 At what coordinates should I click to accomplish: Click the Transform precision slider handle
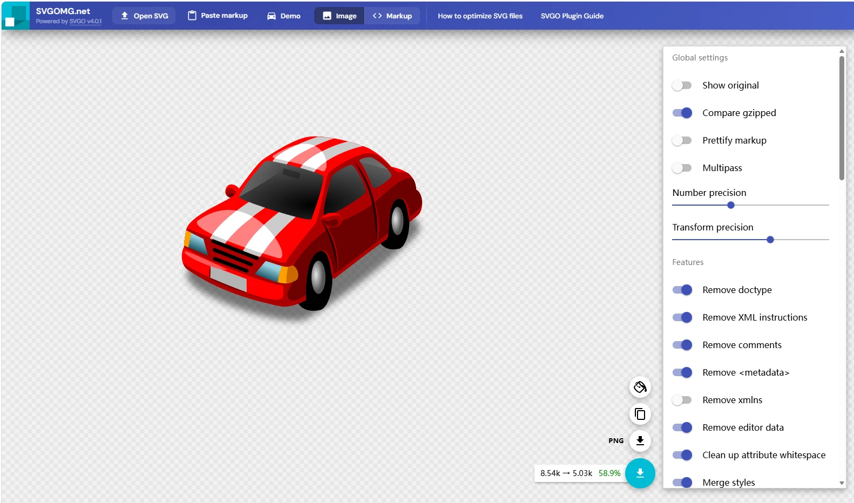click(770, 240)
